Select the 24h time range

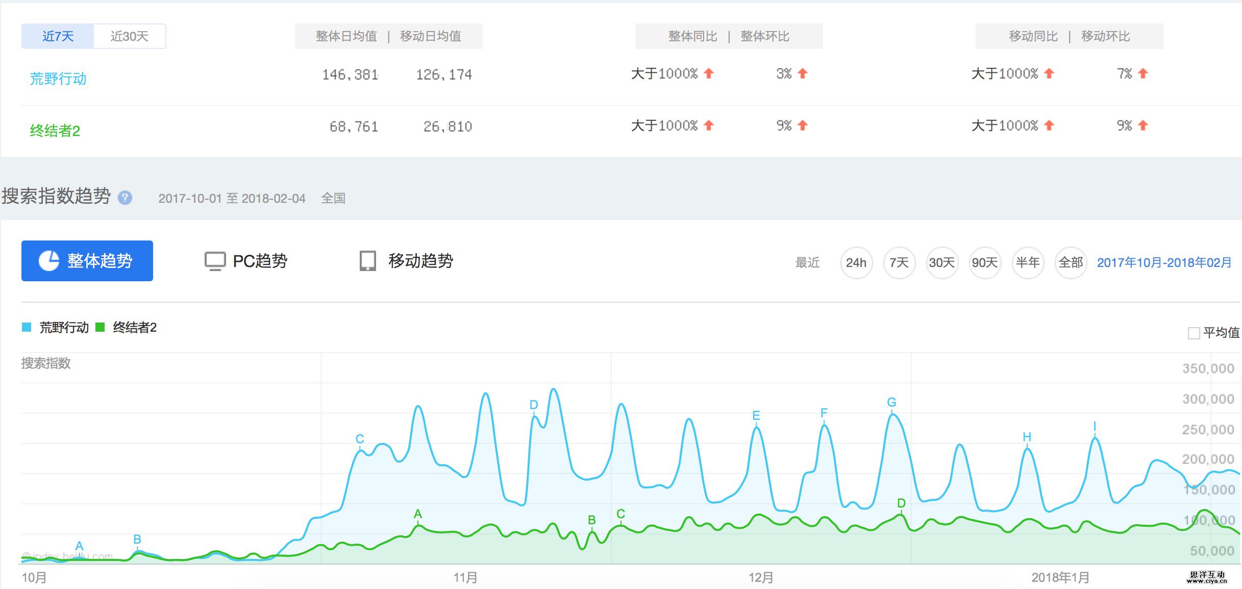coord(856,263)
